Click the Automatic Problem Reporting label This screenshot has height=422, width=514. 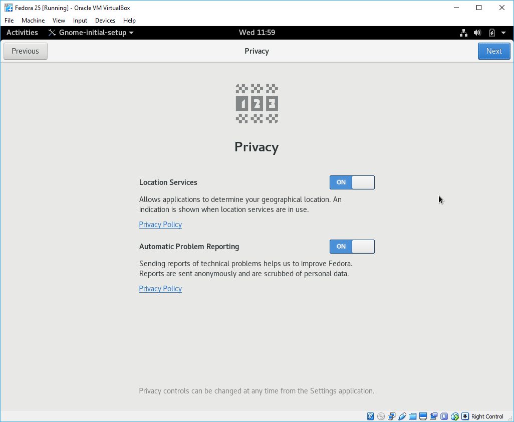[x=189, y=247]
